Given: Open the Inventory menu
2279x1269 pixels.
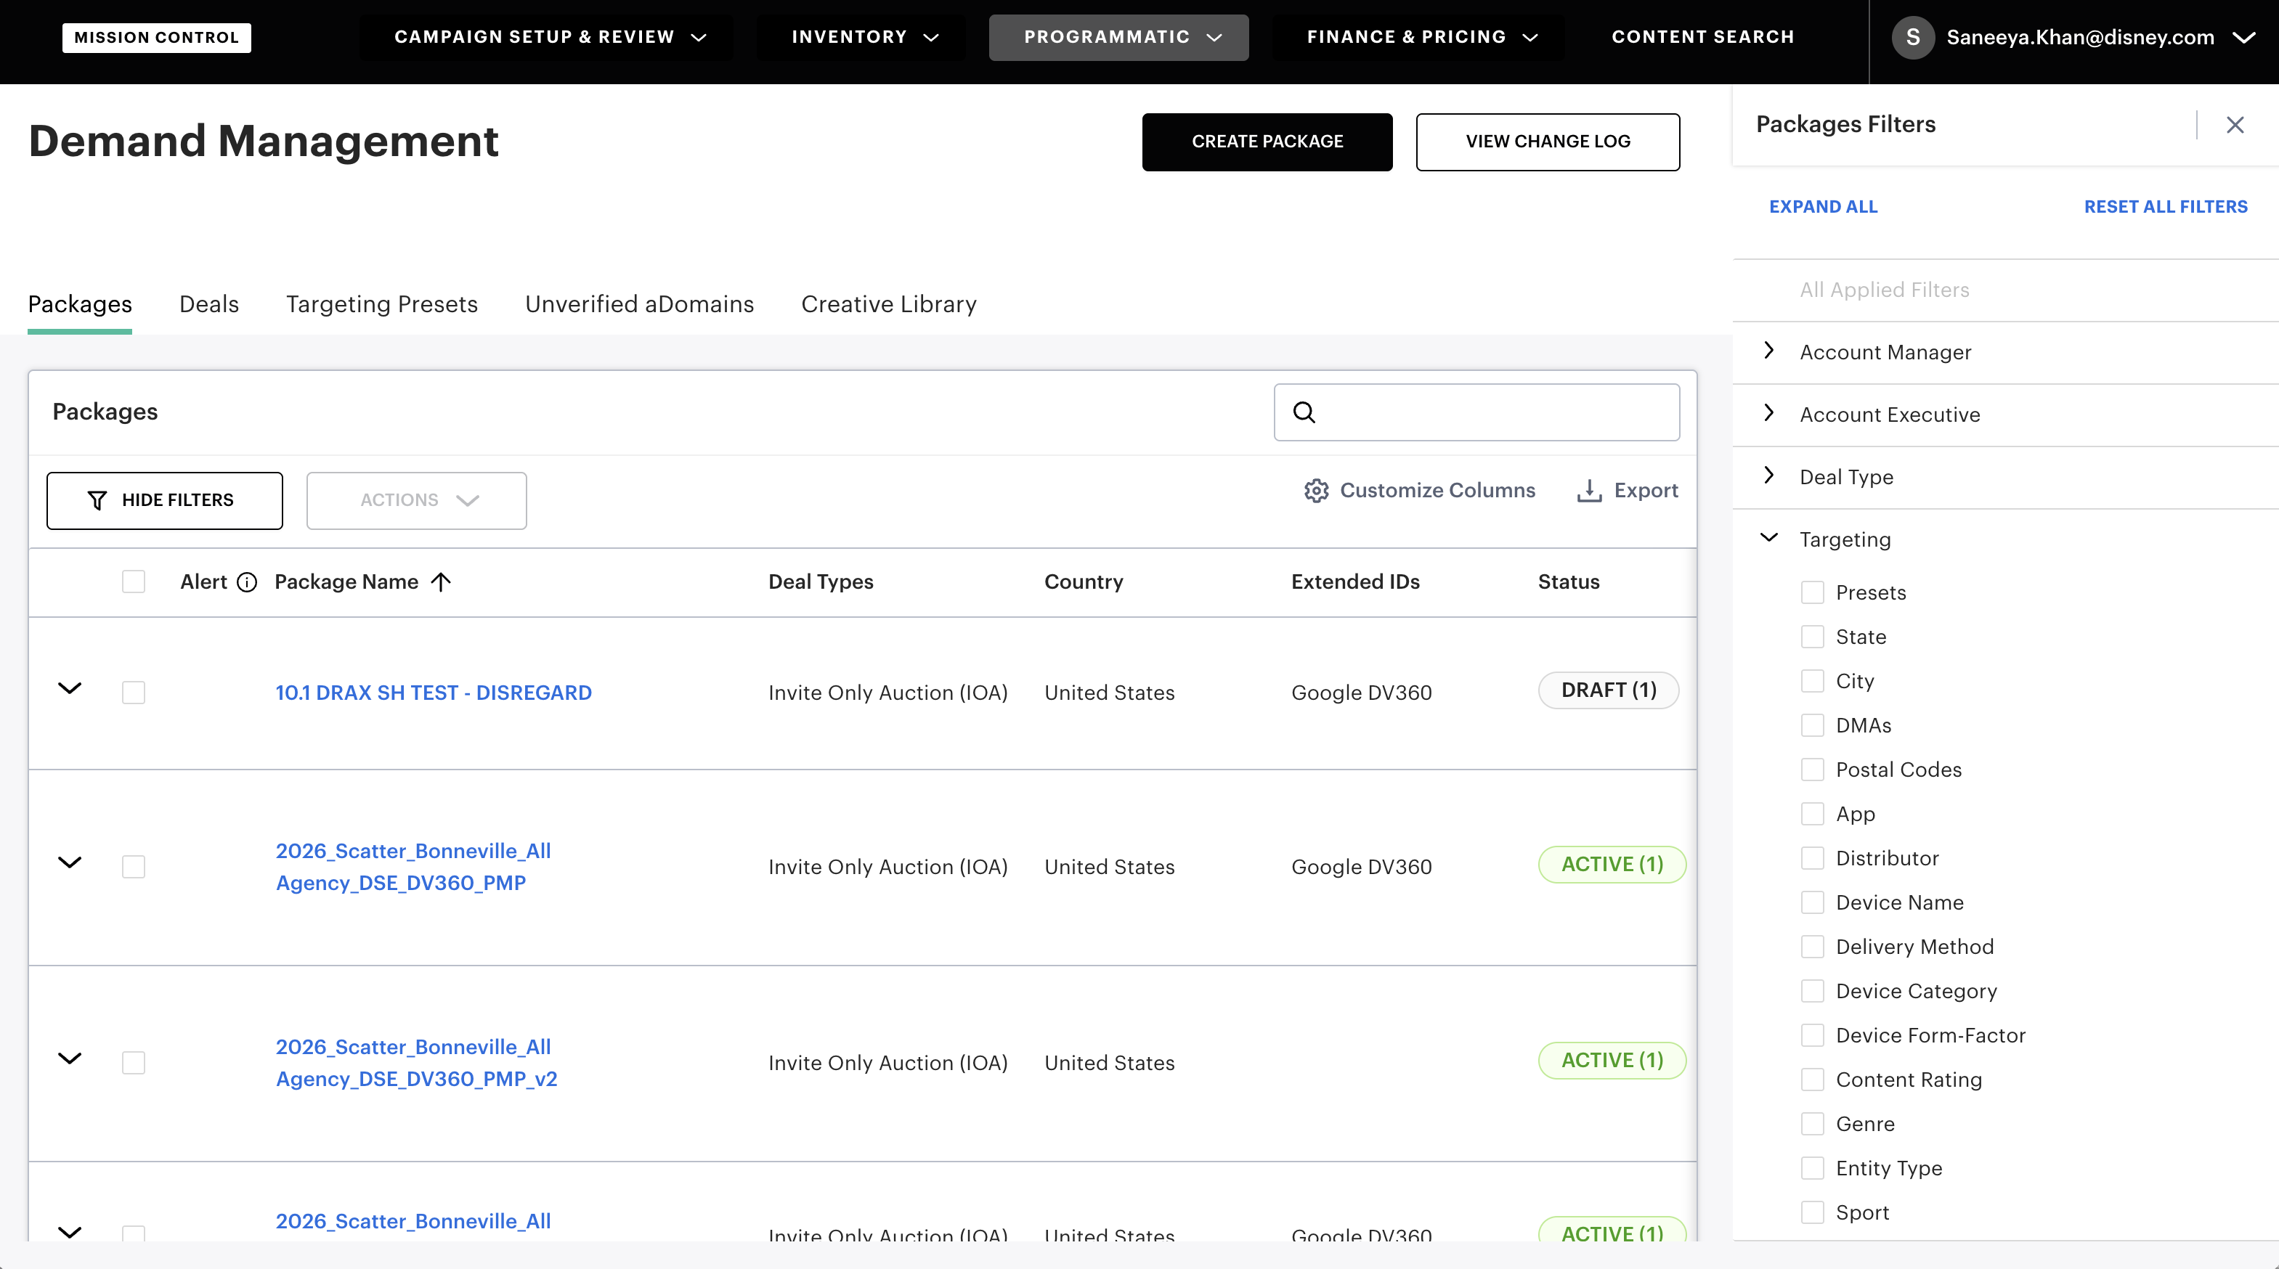Looking at the screenshot, I should pyautogui.click(x=864, y=37).
